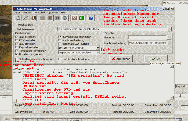Screen dimensions: 188x121
Task: Click the Abbrechen button
Action: (x=121, y=59)
